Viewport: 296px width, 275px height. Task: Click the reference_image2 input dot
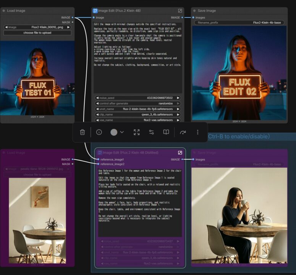[98, 164]
